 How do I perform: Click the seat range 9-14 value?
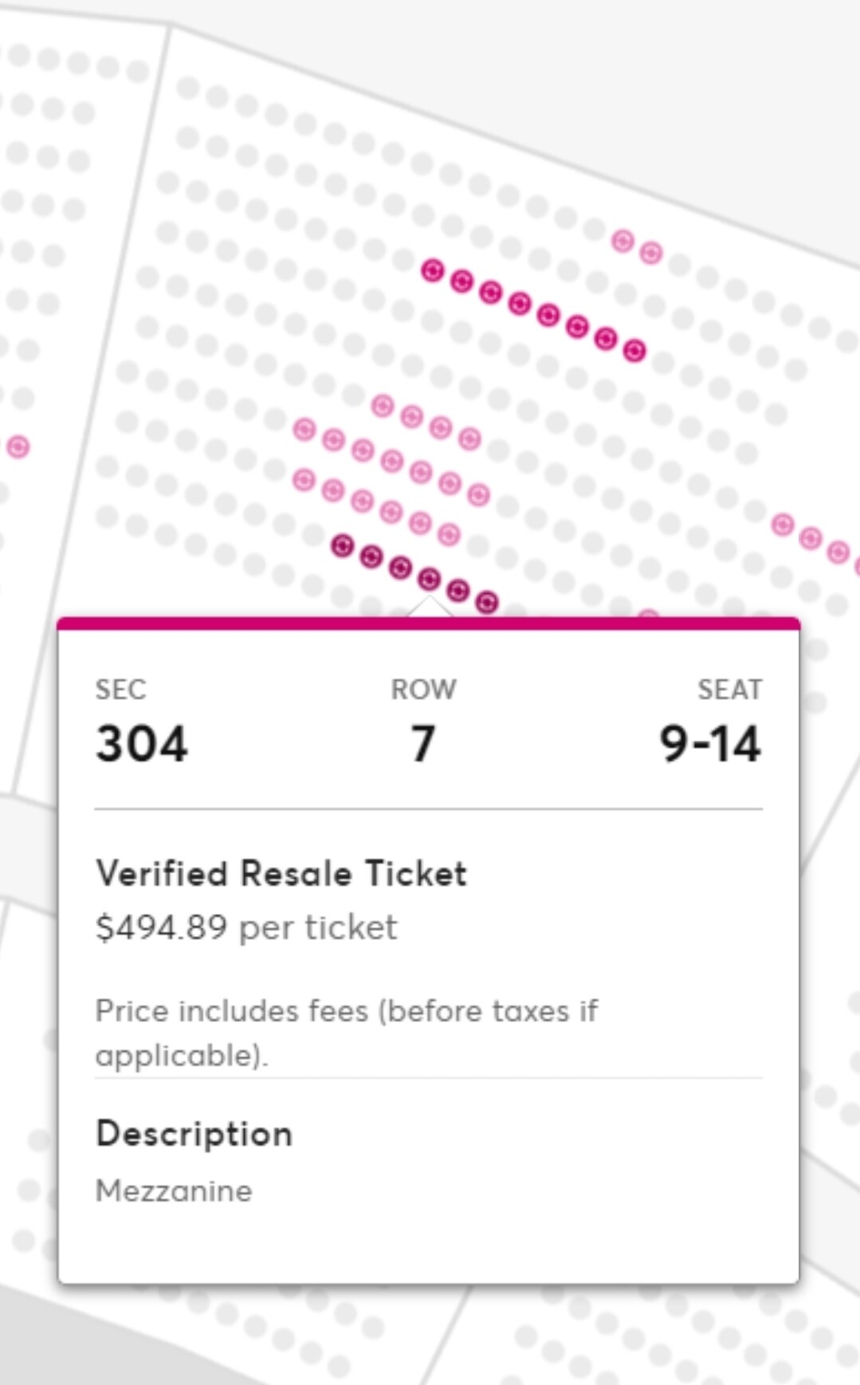[x=710, y=744]
